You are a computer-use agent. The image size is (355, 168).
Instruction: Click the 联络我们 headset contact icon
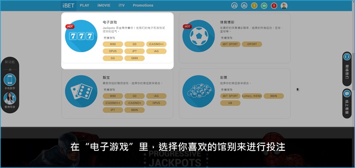pos(347,57)
